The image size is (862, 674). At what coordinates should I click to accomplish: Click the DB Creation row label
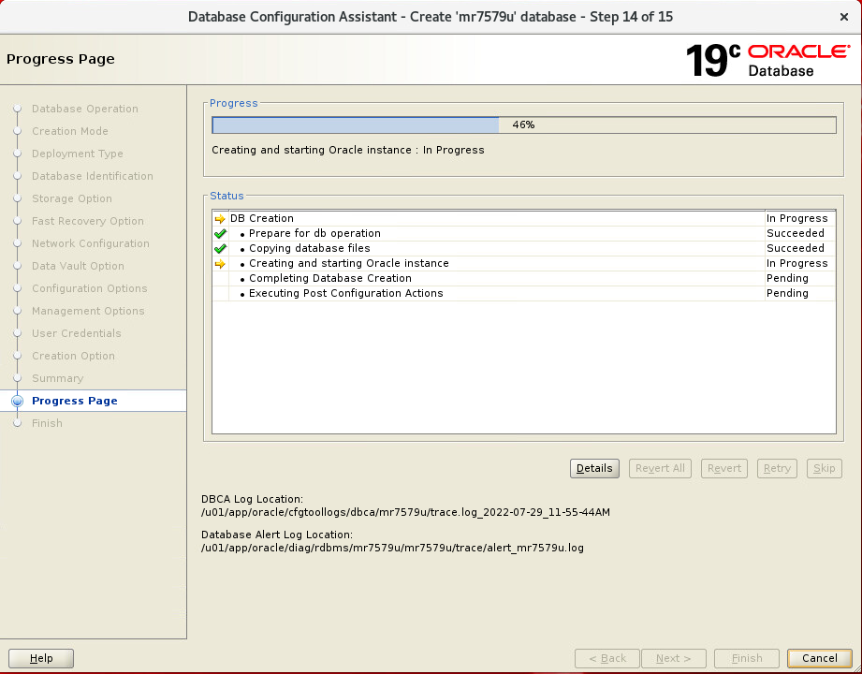pyautogui.click(x=262, y=218)
